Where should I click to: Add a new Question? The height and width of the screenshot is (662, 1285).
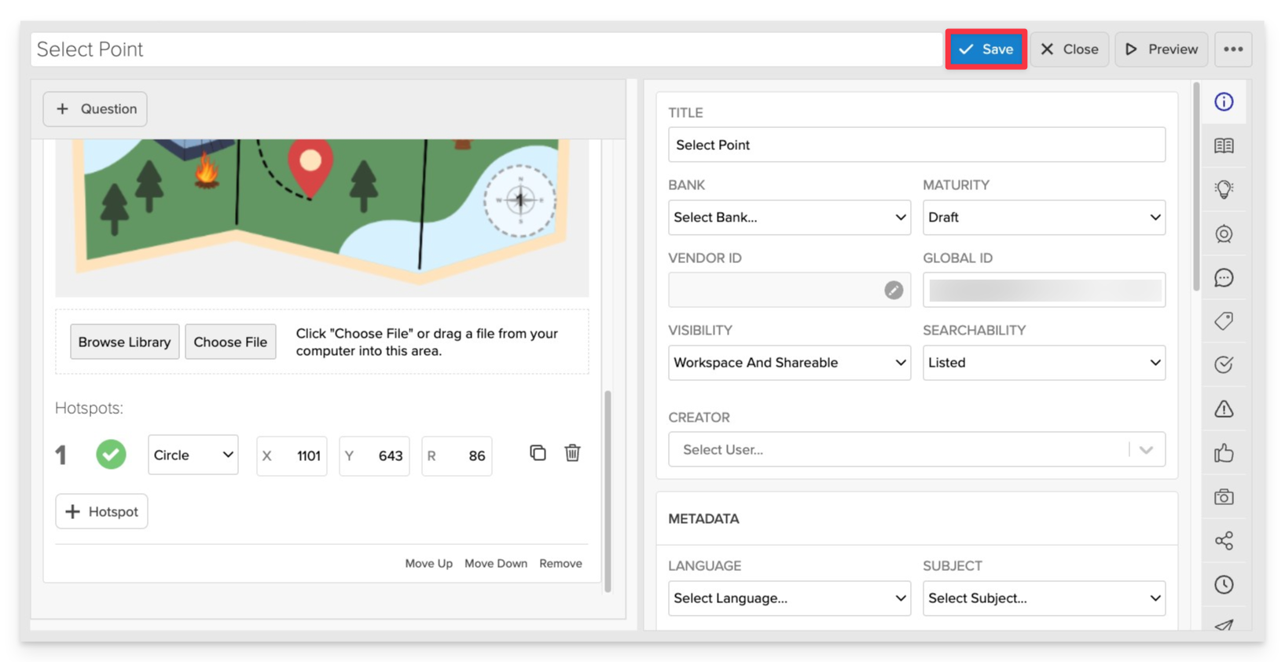click(x=95, y=108)
